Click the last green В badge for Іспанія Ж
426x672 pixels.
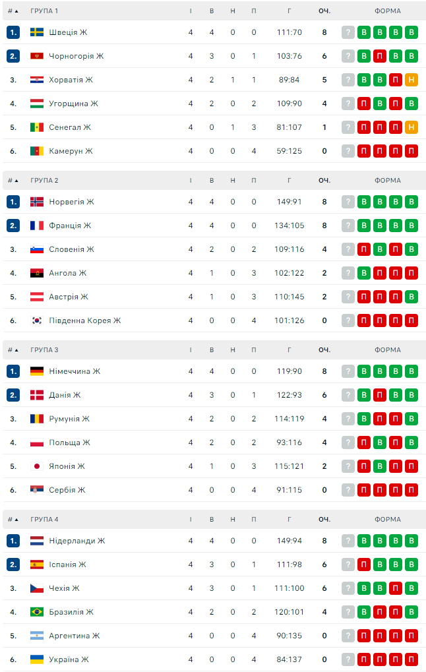(411, 565)
